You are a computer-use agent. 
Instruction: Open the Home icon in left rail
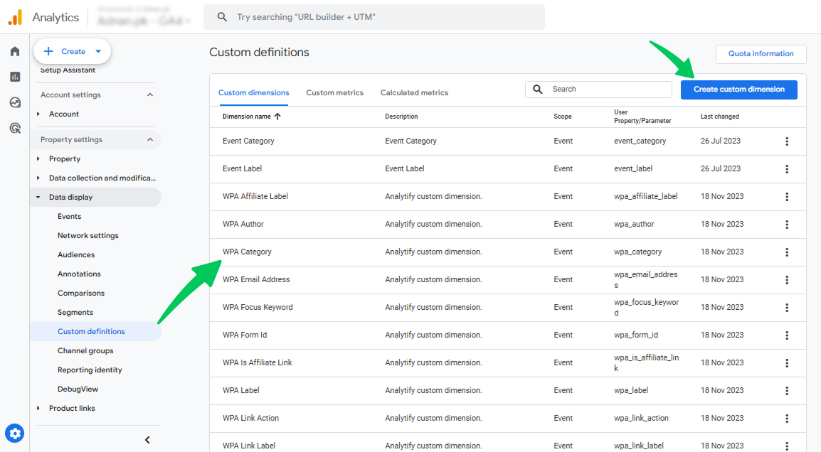point(15,51)
